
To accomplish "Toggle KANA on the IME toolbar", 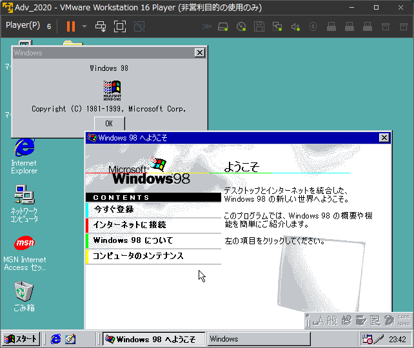I will point(404,324).
